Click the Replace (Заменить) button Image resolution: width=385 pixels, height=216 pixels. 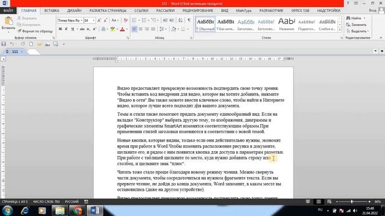[x=356, y=25]
